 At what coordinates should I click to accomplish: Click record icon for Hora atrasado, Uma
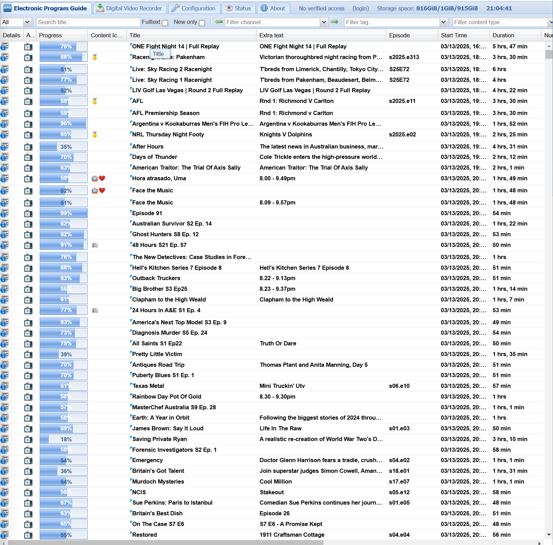[x=28, y=179]
